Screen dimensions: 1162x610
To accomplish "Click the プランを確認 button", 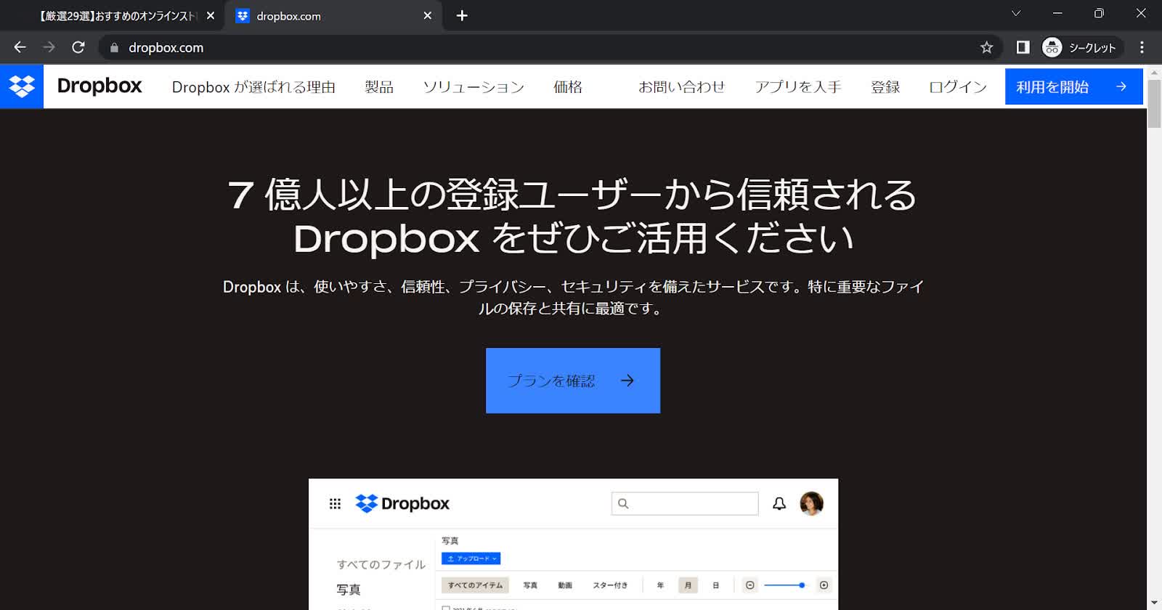I will coord(573,381).
